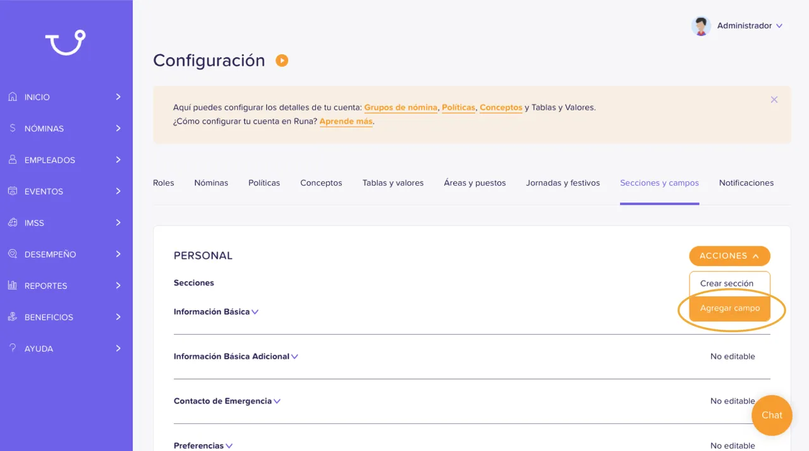The image size is (809, 451).
Task: Expand the BENEFICIOS sidebar chevron
Action: pos(118,317)
